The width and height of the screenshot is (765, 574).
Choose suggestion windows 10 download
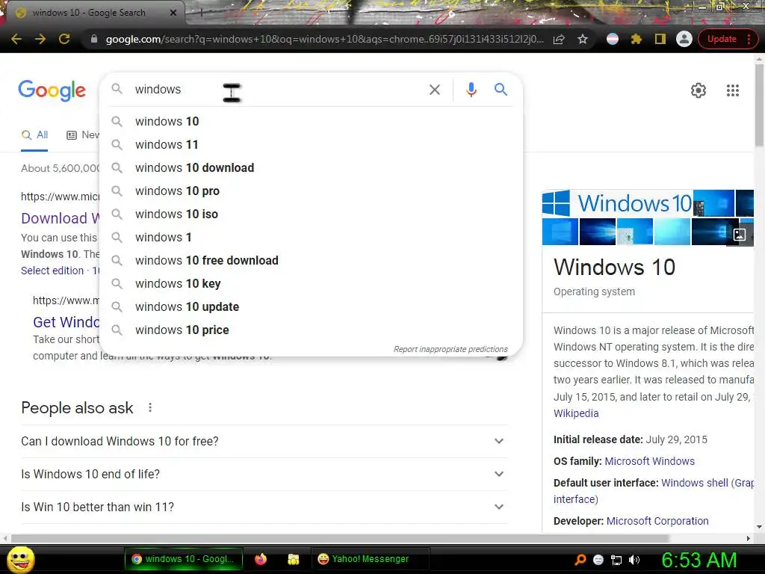(311, 168)
